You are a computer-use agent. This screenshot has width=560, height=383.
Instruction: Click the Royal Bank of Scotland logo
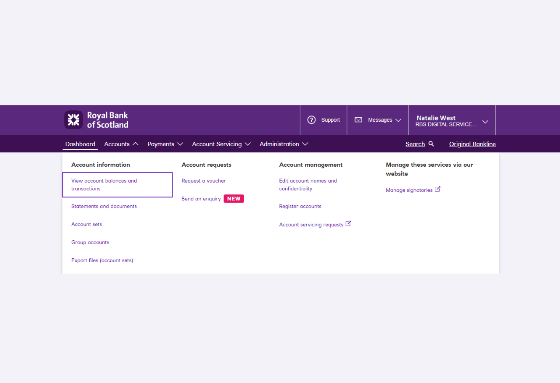pyautogui.click(x=96, y=119)
